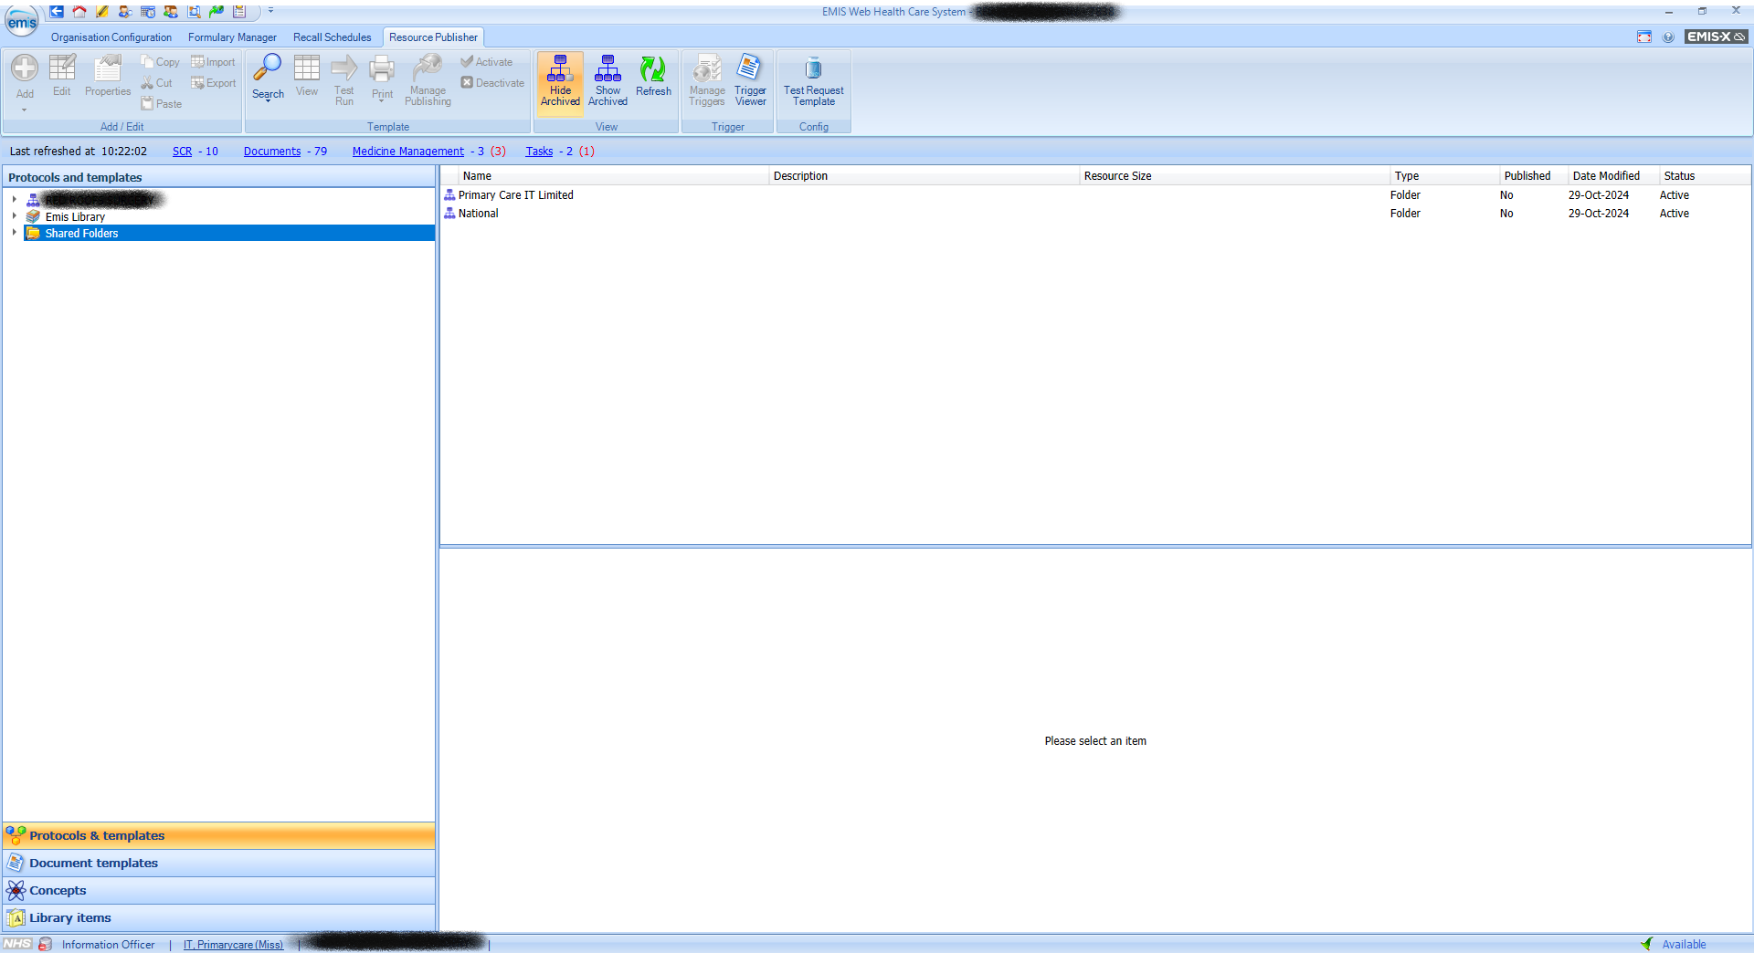Viewport: 1754px width, 953px height.
Task: Click the yellow notepad pencil icon
Action: (x=102, y=12)
